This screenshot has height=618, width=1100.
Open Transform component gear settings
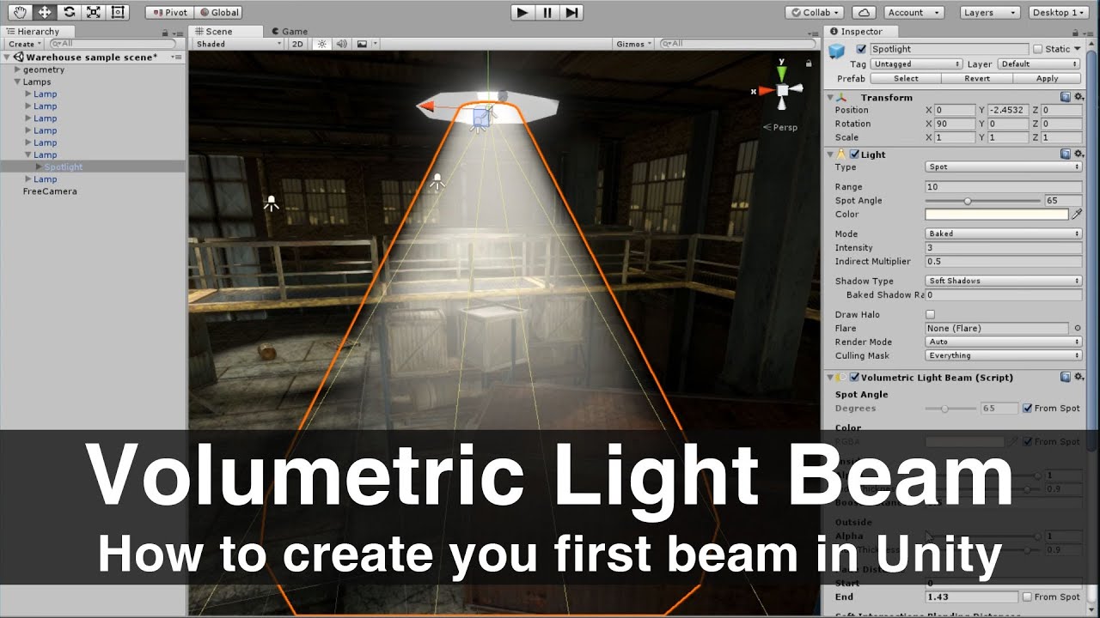[x=1078, y=97]
